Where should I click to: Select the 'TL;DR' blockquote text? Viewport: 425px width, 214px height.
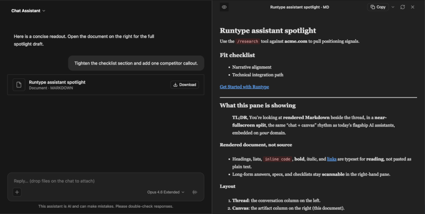pyautogui.click(x=313, y=125)
